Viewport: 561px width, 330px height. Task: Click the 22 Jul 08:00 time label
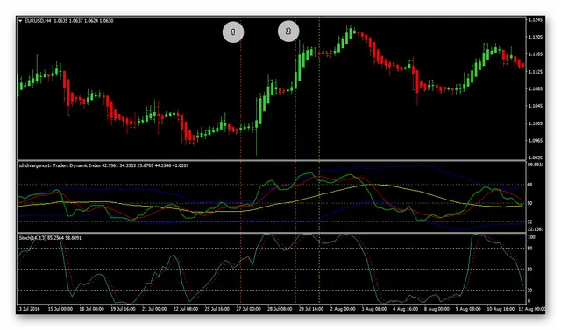pos(186,309)
